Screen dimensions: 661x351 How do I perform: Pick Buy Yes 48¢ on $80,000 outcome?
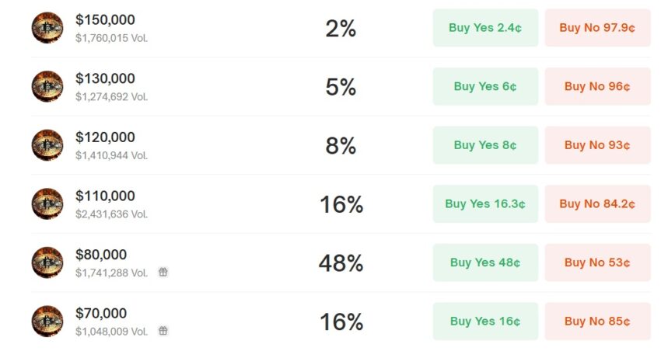click(x=485, y=262)
